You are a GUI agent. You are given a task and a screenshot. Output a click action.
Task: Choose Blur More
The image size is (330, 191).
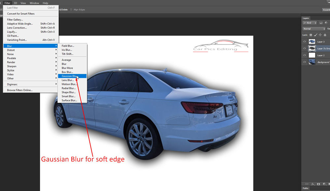pos(72,68)
